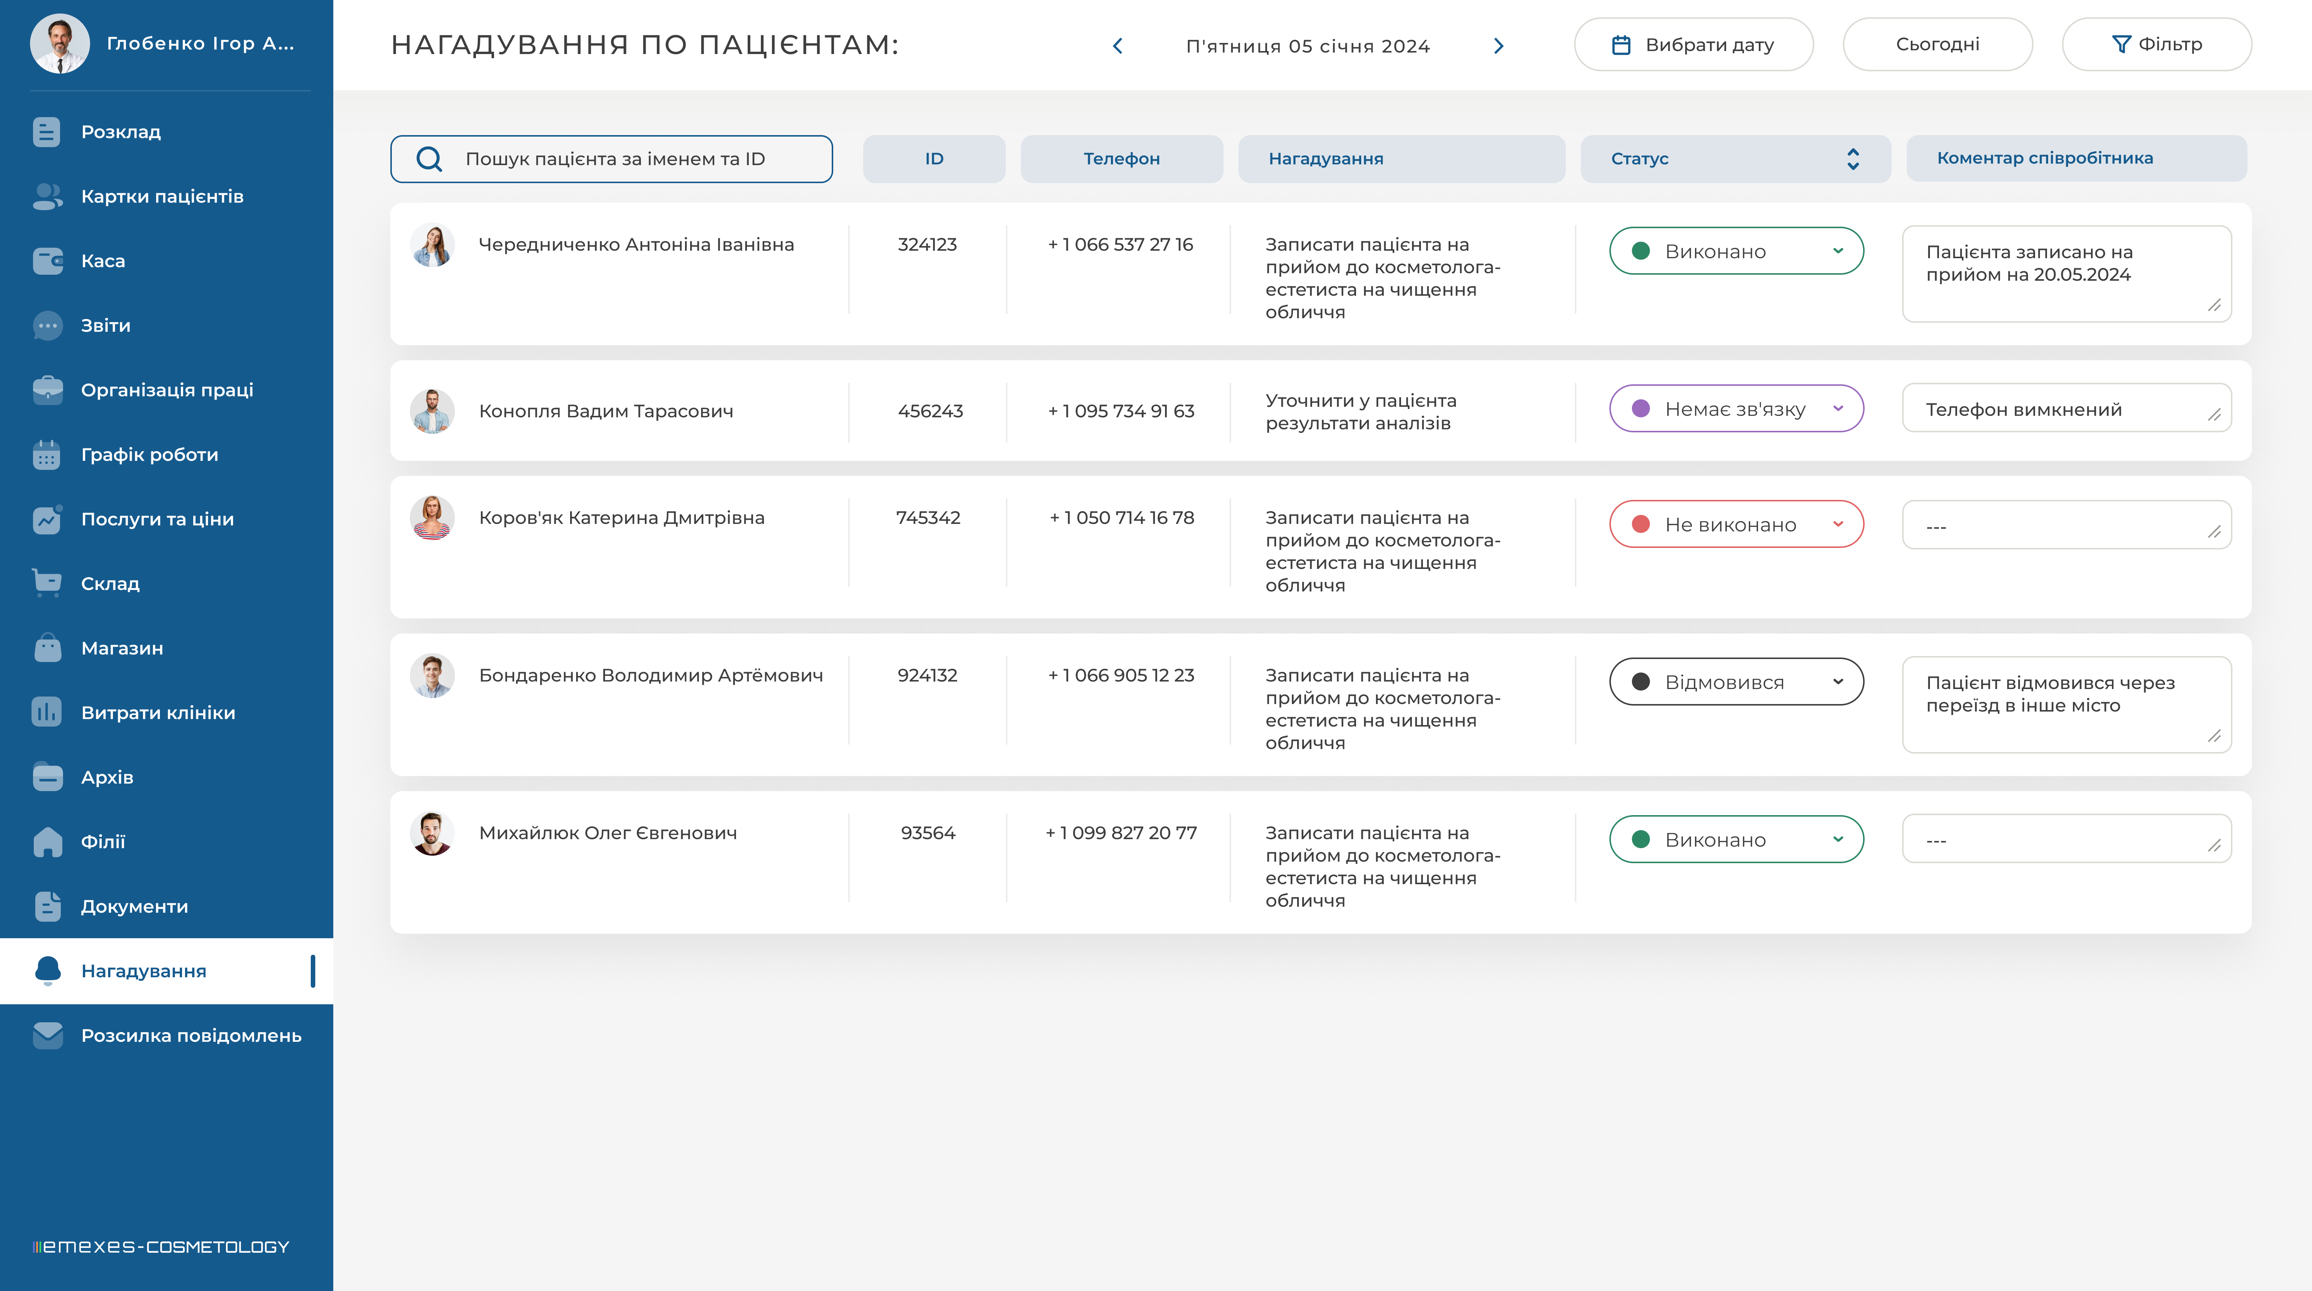Click the Розклад schedule sidebar icon
This screenshot has width=2312, height=1291.
pyautogui.click(x=47, y=132)
